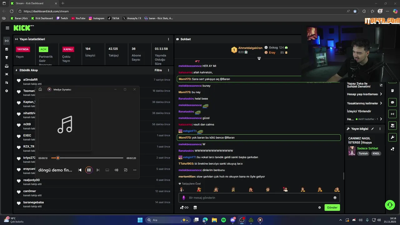Click İzleyici Yönlendir option
The height and width of the screenshot is (225, 400).
pos(359,111)
